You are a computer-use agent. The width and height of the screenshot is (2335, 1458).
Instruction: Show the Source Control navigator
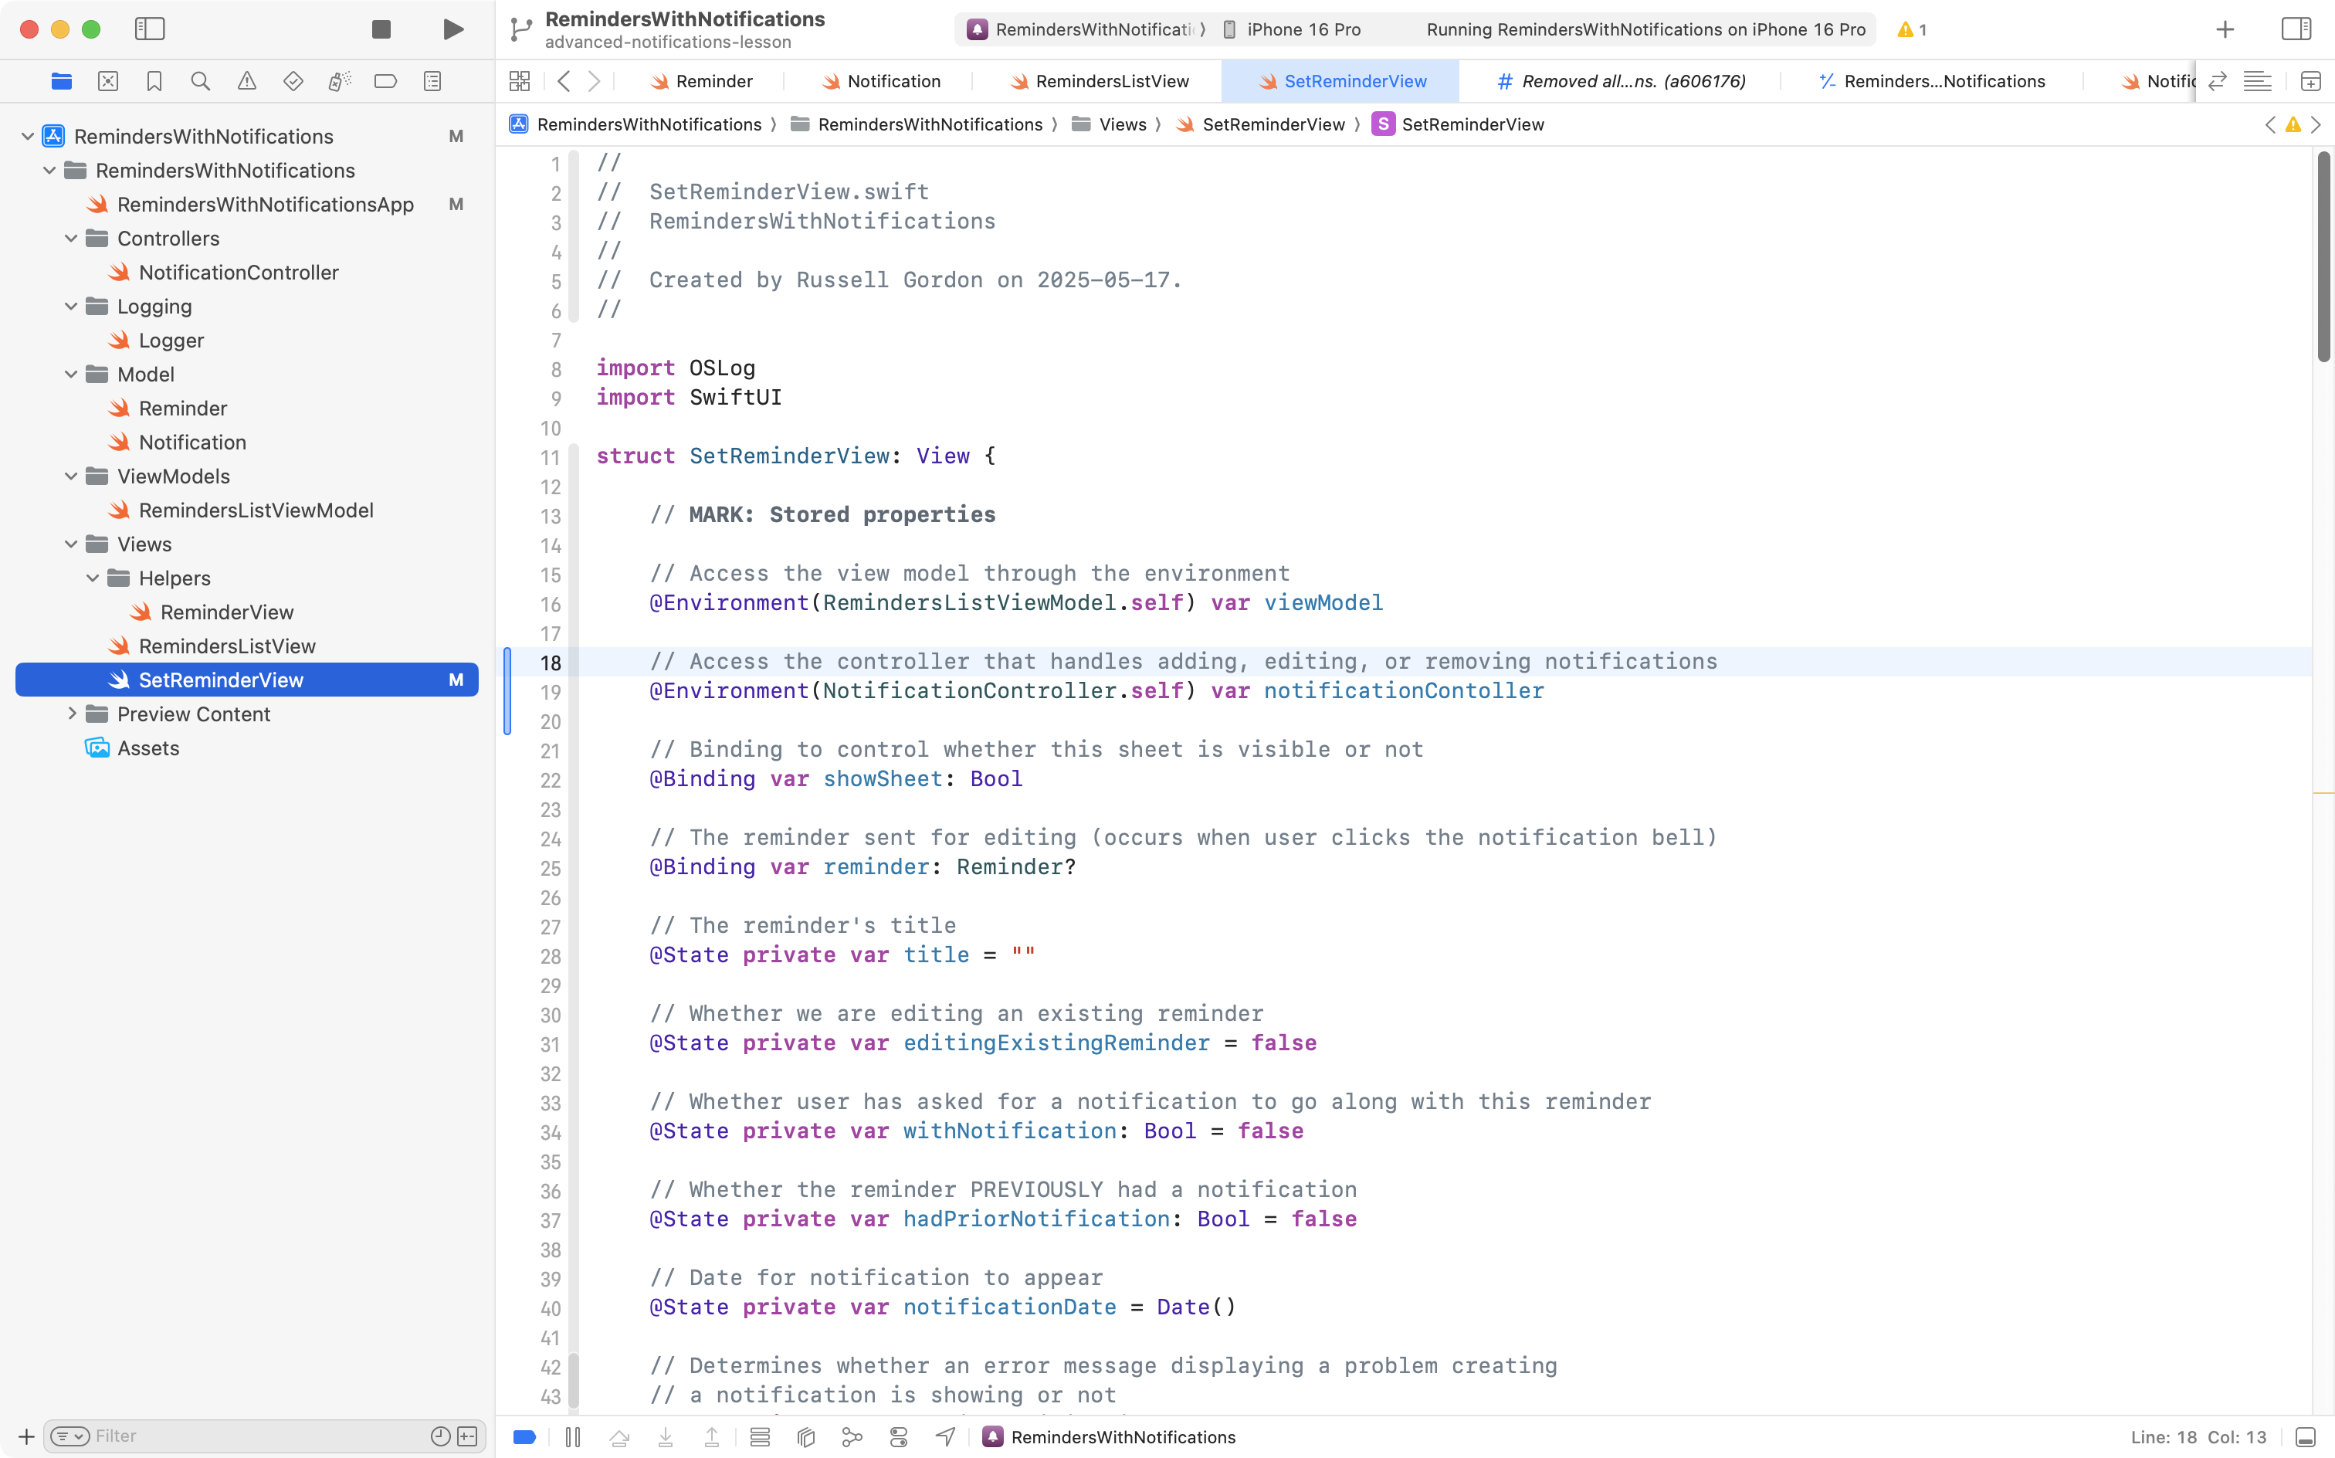click(x=108, y=81)
